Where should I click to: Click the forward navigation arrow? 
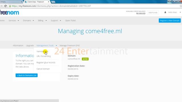(x=1, y=6)
